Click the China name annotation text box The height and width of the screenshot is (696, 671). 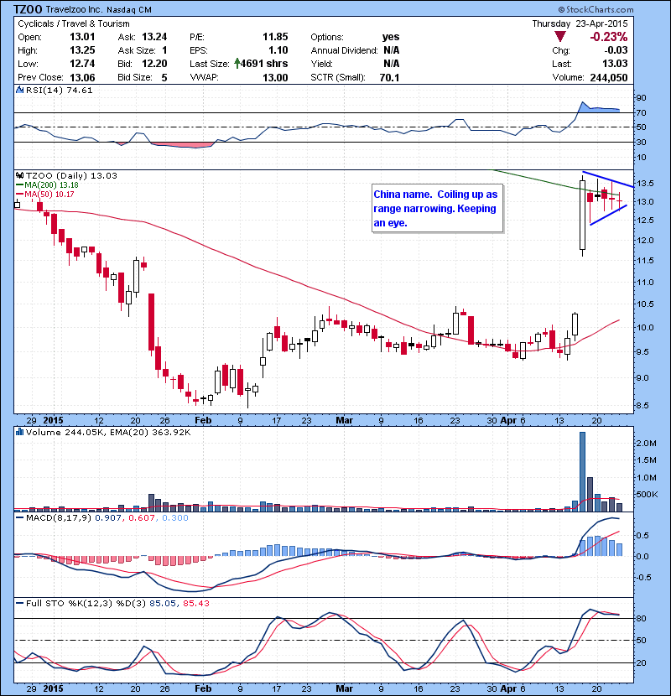pyautogui.click(x=438, y=208)
